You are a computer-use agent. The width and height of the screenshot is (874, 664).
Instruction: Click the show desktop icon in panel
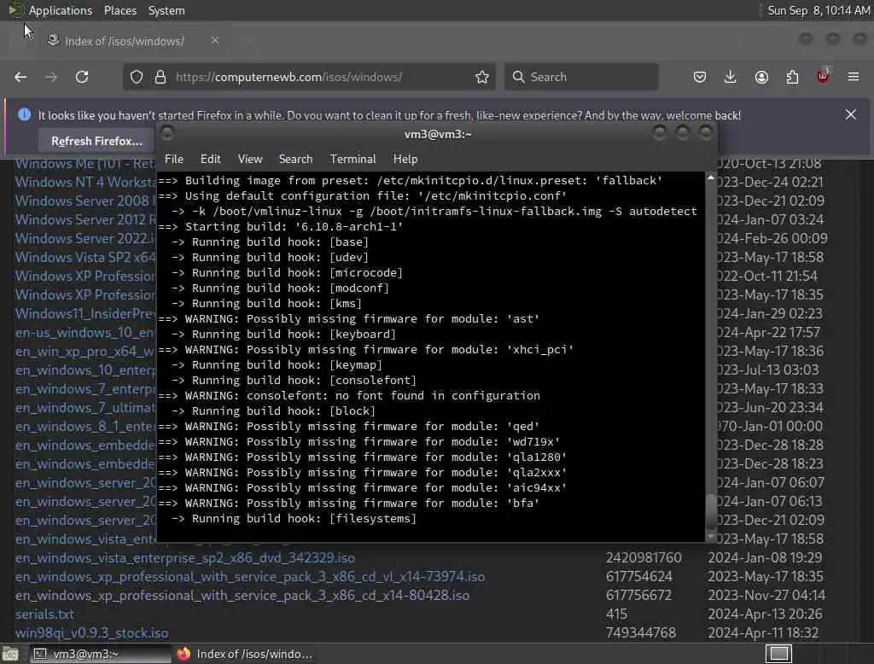tap(10, 654)
